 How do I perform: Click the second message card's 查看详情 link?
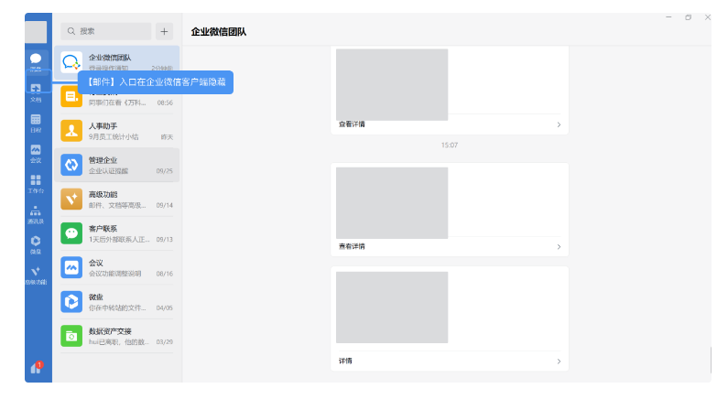pyautogui.click(x=352, y=246)
